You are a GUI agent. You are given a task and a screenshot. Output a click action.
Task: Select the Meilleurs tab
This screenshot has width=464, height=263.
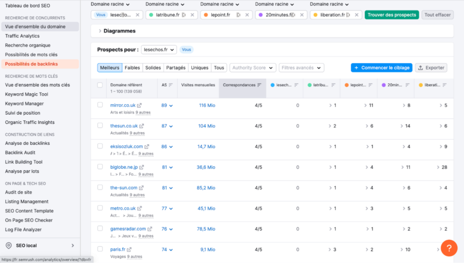tap(110, 68)
